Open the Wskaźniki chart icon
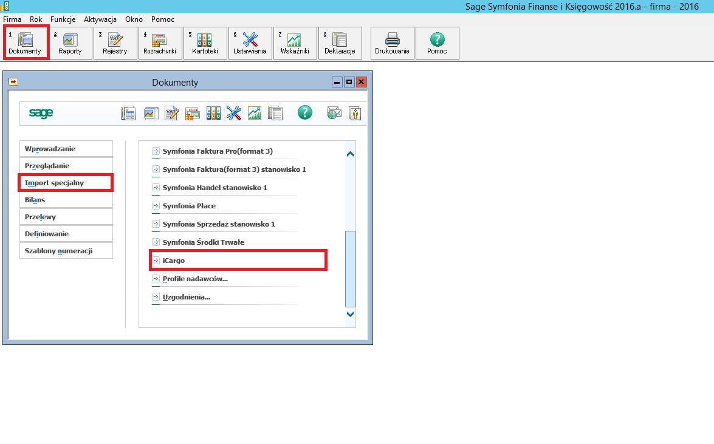This screenshot has width=714, height=444. click(295, 43)
